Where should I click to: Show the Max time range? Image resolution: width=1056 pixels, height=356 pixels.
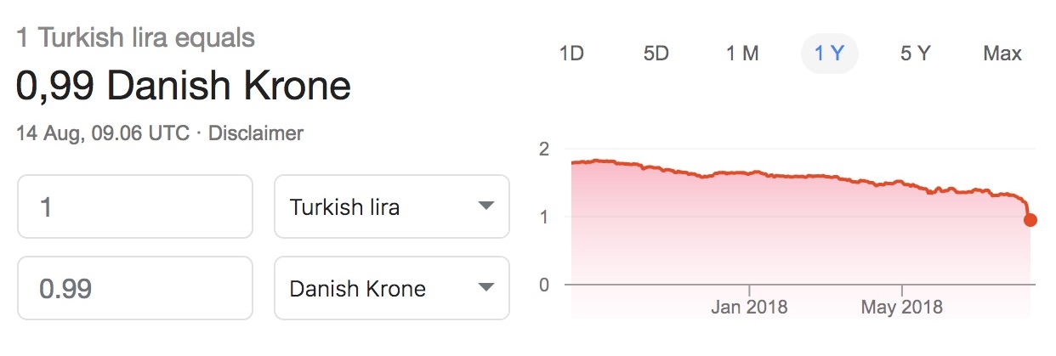point(1002,54)
